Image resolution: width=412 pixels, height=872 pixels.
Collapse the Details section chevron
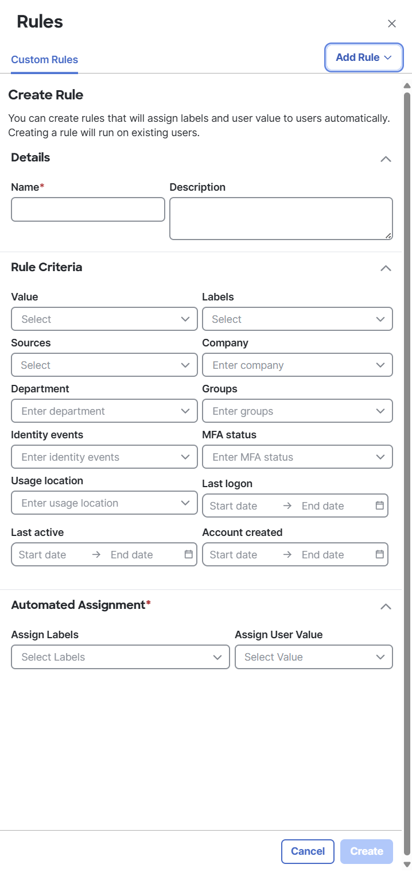[x=386, y=159]
